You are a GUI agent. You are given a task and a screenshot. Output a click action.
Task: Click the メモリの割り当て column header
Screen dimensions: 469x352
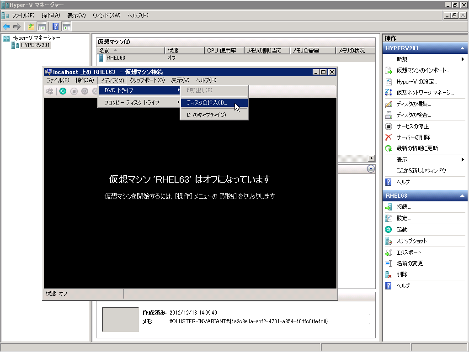[x=267, y=51]
